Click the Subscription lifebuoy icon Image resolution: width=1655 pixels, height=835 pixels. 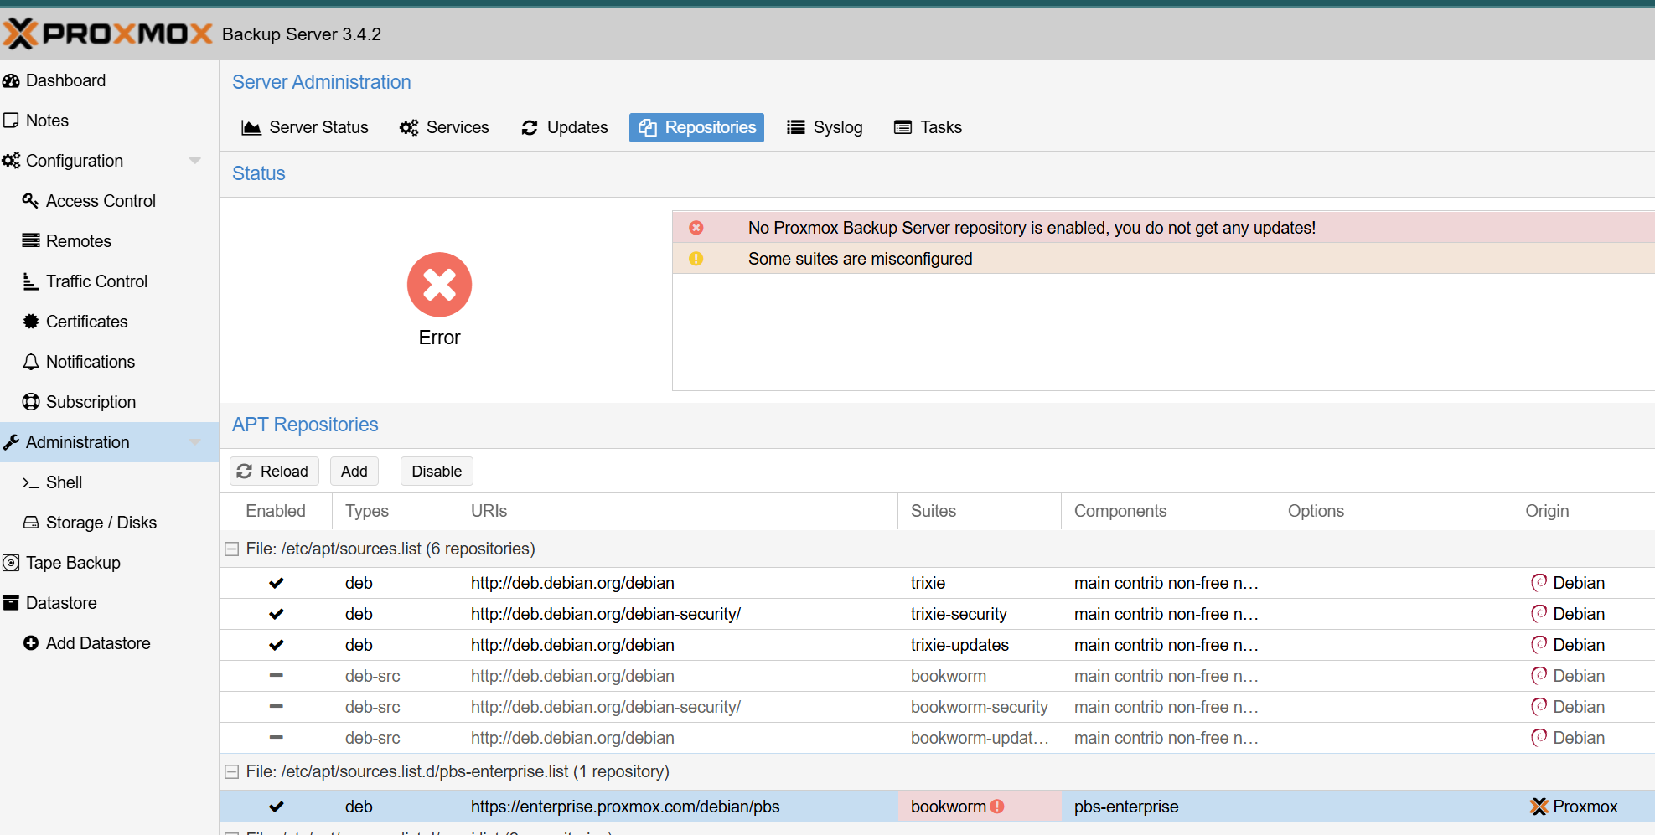tap(31, 402)
